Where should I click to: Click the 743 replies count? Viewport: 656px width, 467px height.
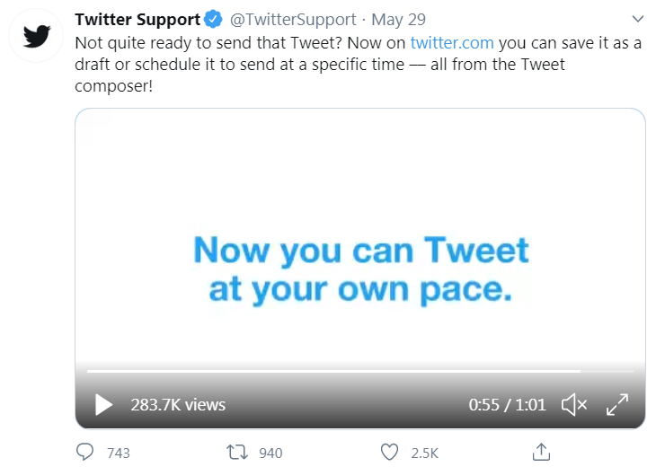tap(119, 453)
